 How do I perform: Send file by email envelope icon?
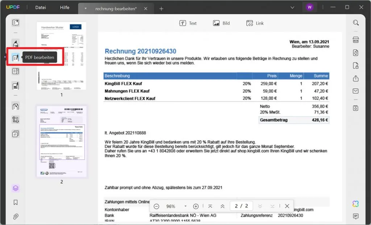(x=356, y=91)
